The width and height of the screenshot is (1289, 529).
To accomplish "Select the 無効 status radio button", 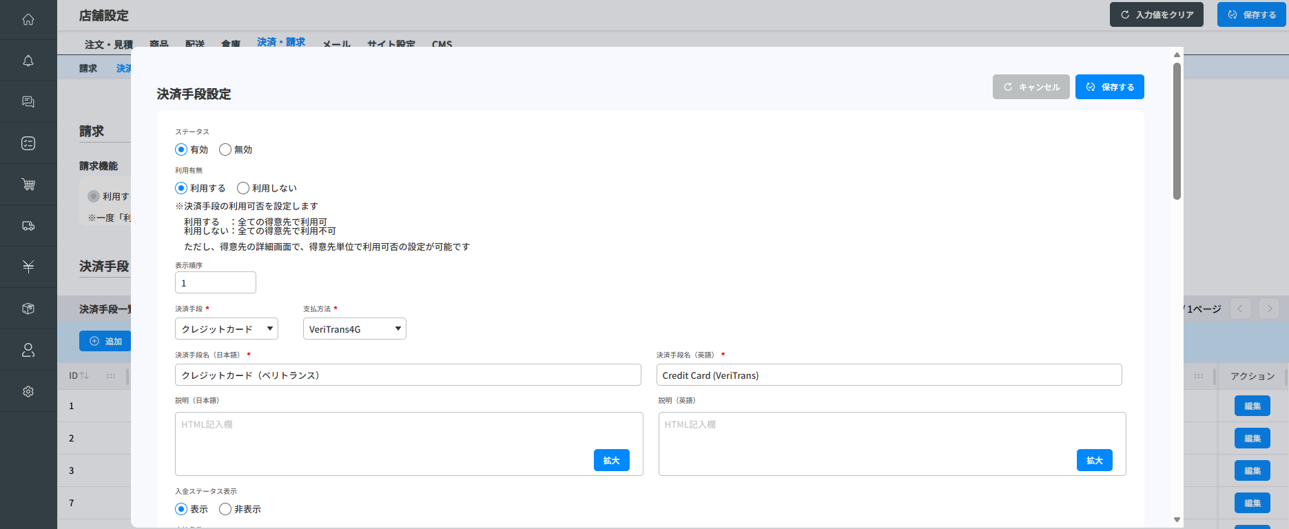I will tap(225, 149).
